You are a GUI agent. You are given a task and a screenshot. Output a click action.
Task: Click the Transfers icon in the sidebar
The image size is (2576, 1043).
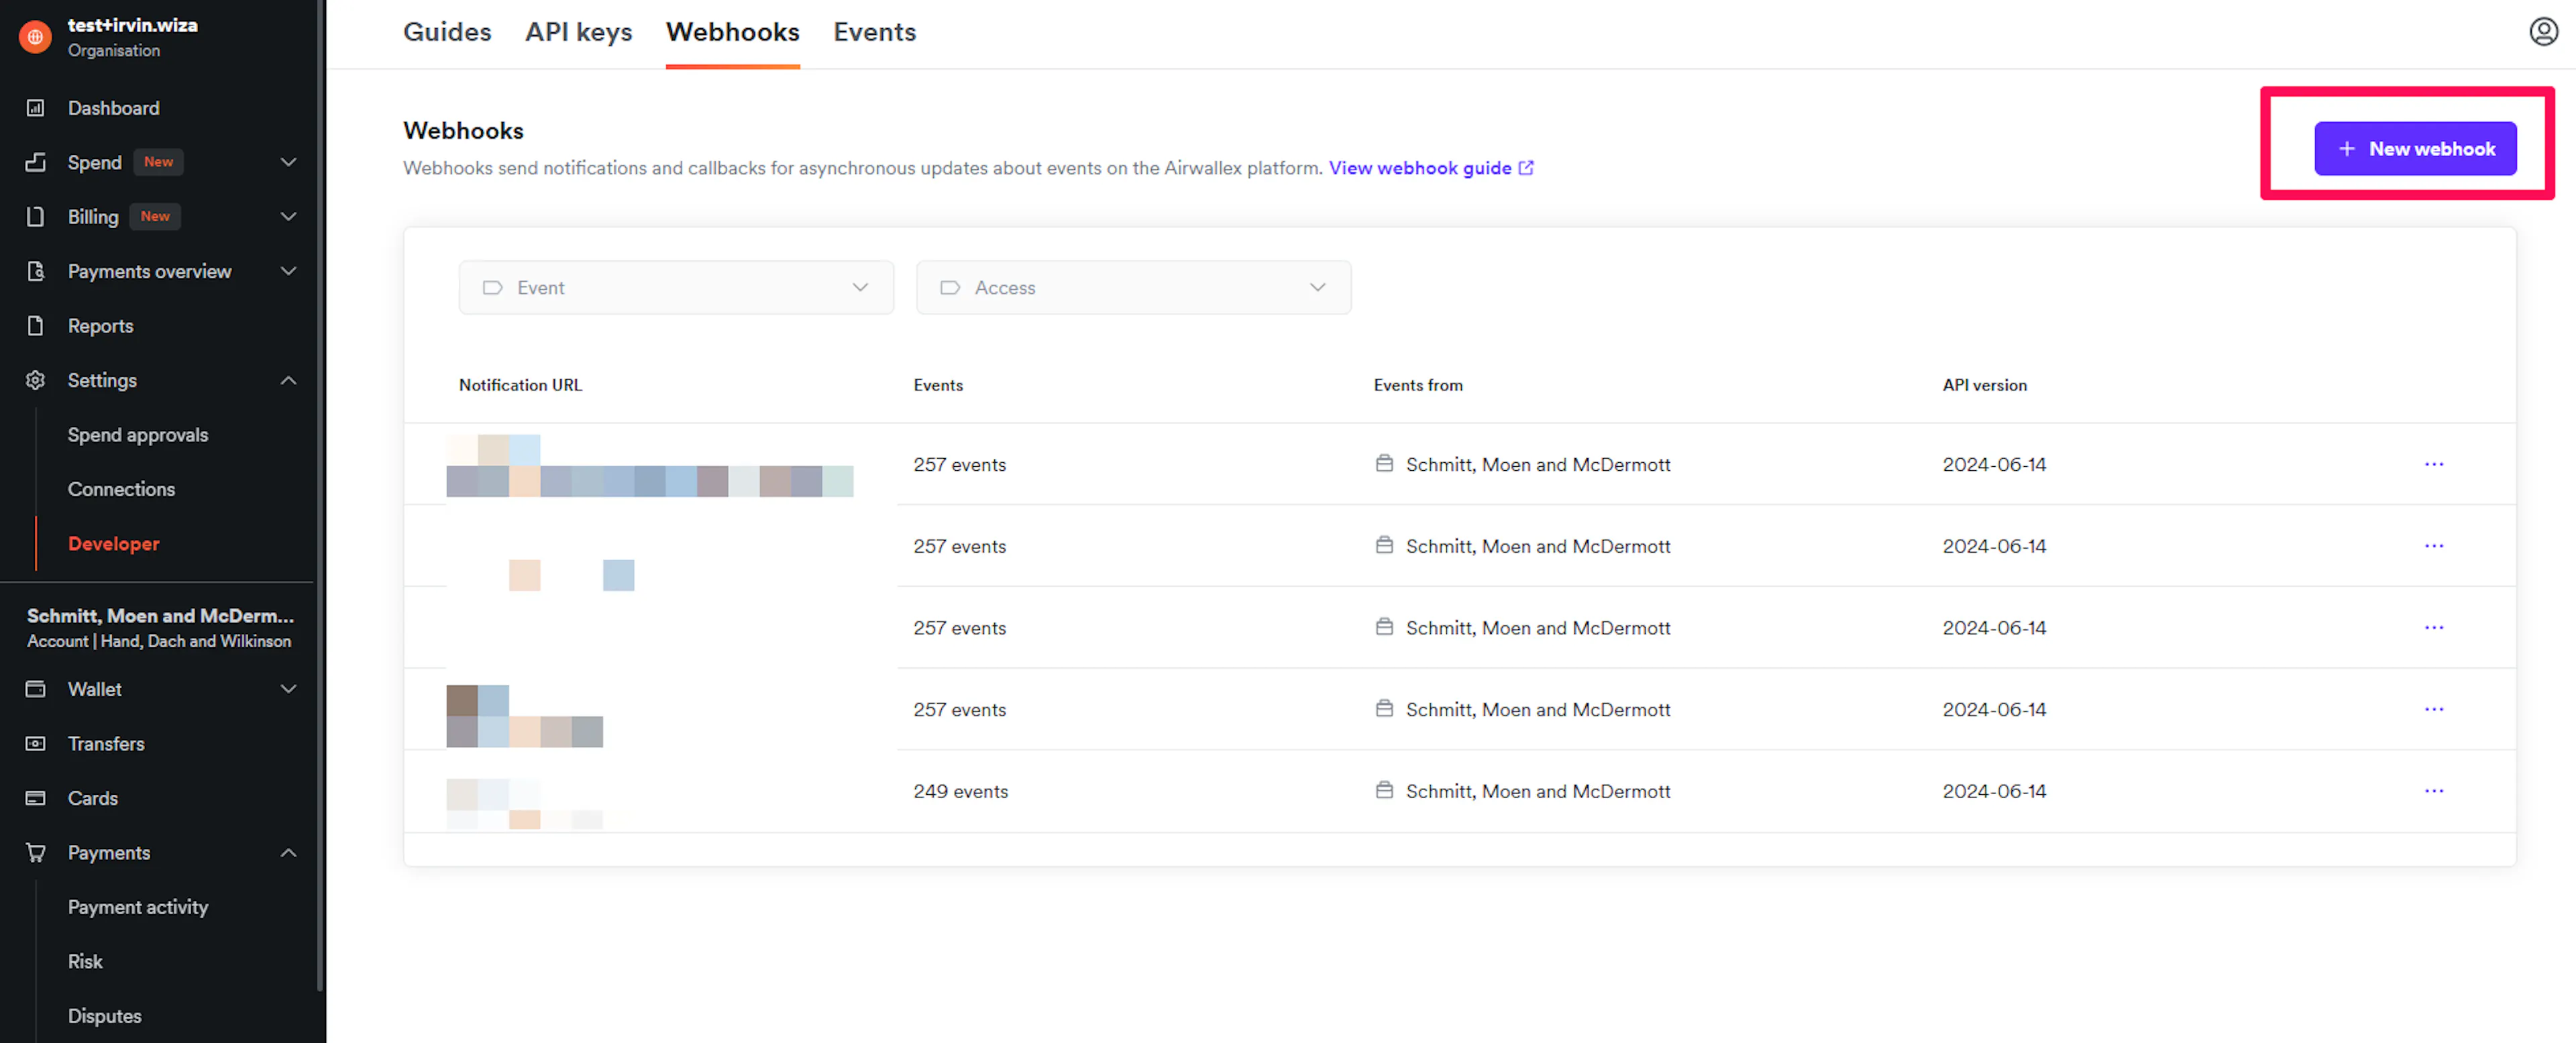(x=36, y=744)
